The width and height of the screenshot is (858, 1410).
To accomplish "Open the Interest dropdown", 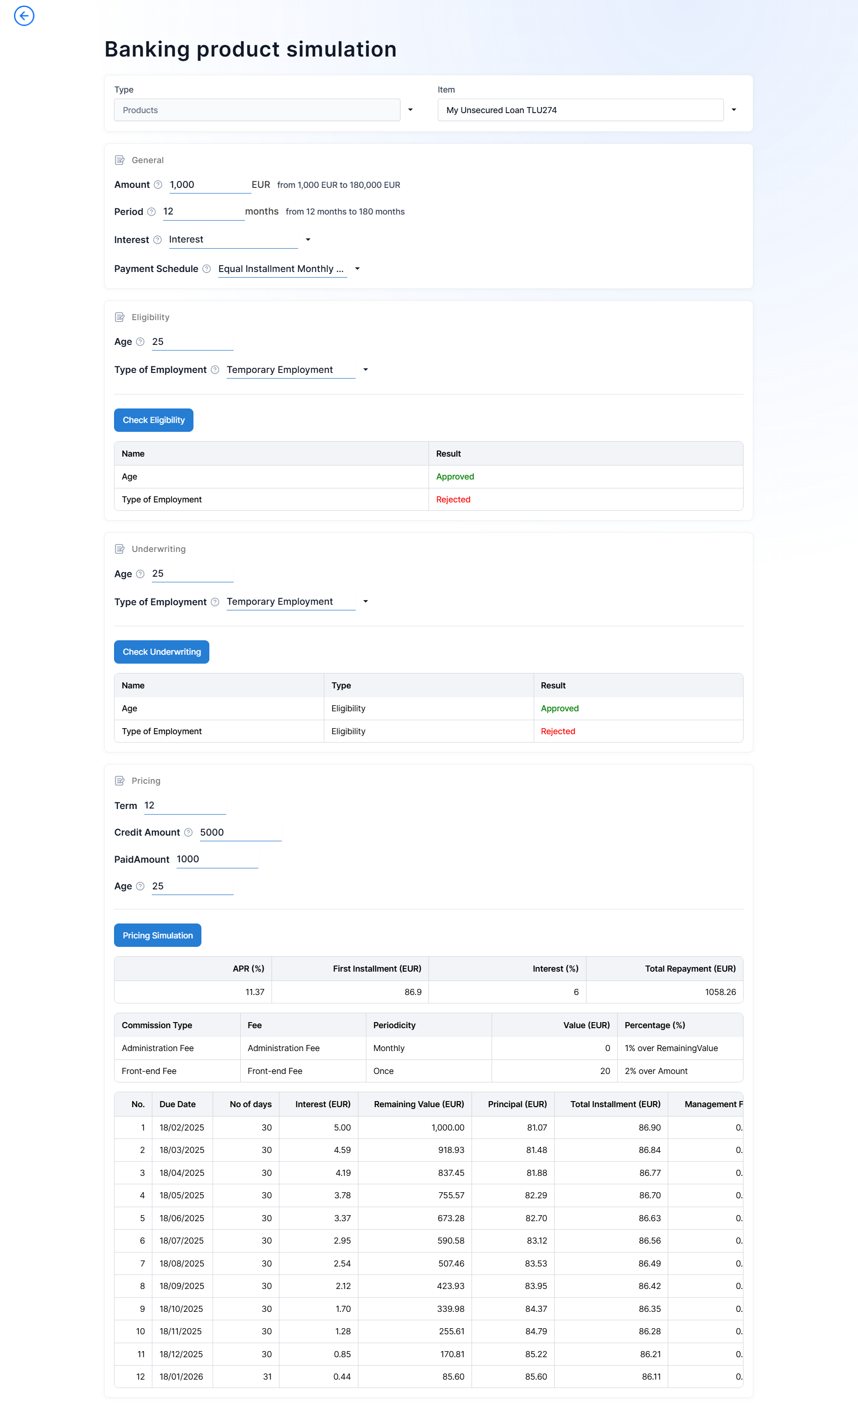I will [308, 240].
